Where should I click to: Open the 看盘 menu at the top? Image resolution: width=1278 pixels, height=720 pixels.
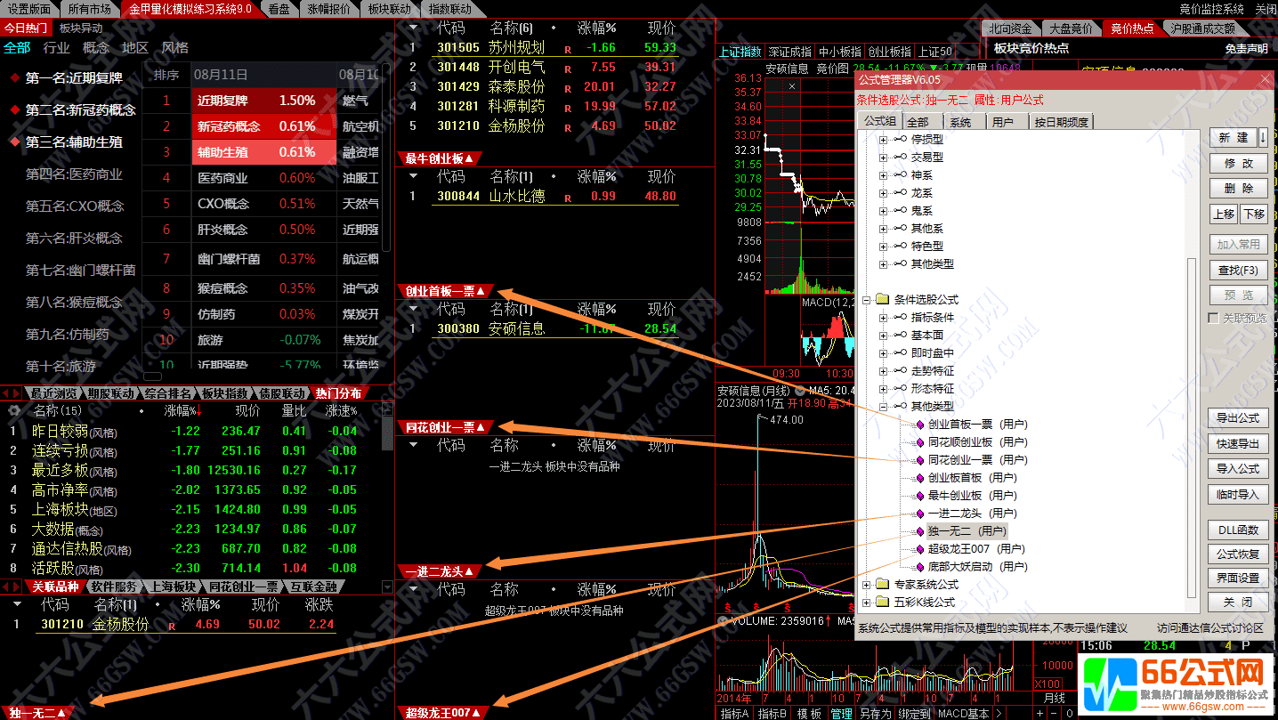click(276, 8)
